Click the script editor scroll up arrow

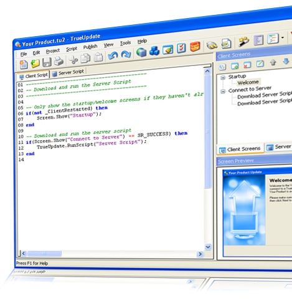[207, 72]
